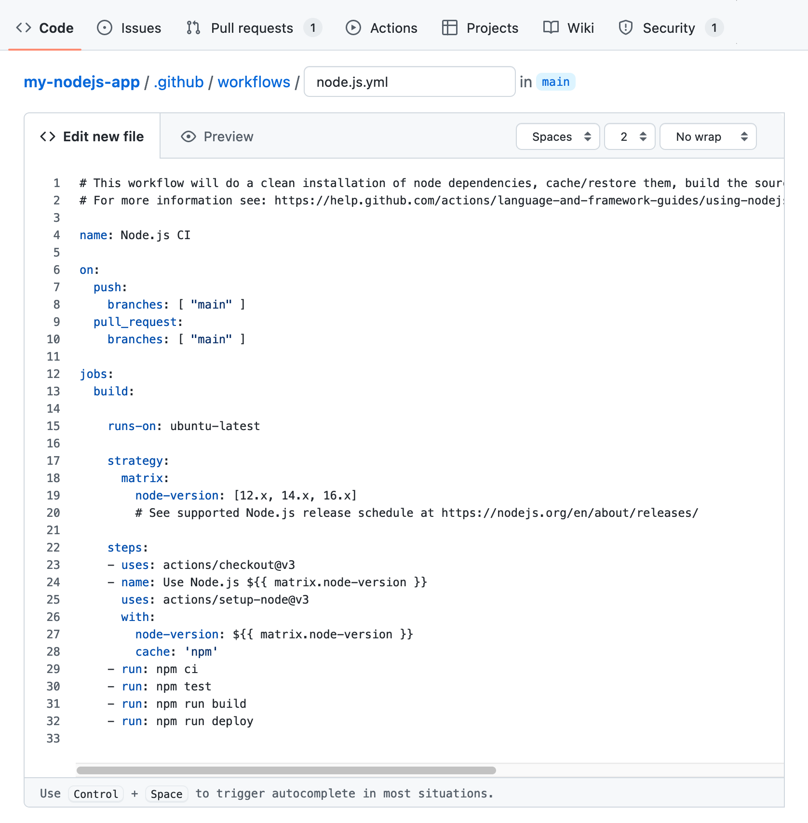808x823 pixels.
Task: Select the Projects grid icon
Action: point(449,27)
